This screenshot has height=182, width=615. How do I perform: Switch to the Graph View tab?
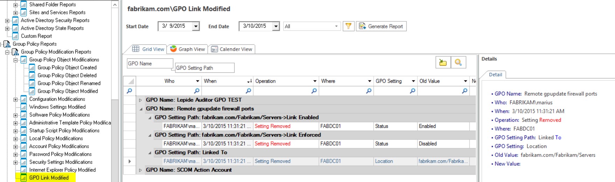[x=187, y=49]
